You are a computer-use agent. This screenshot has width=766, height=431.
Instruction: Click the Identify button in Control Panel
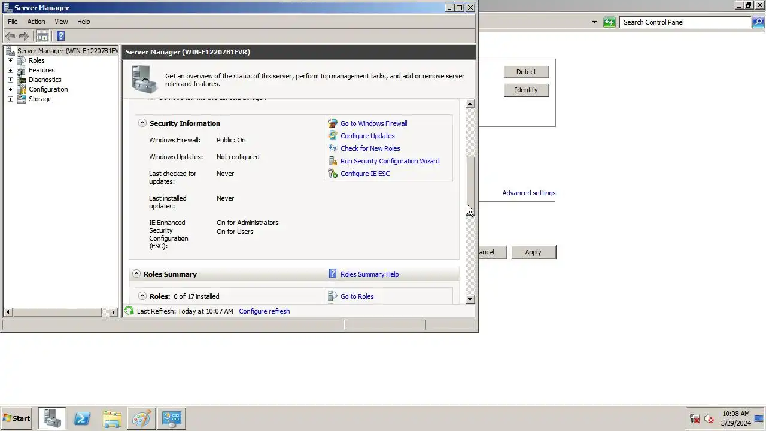526,90
